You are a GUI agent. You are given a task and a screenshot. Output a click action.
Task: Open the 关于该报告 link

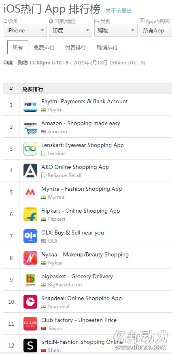tap(119, 11)
